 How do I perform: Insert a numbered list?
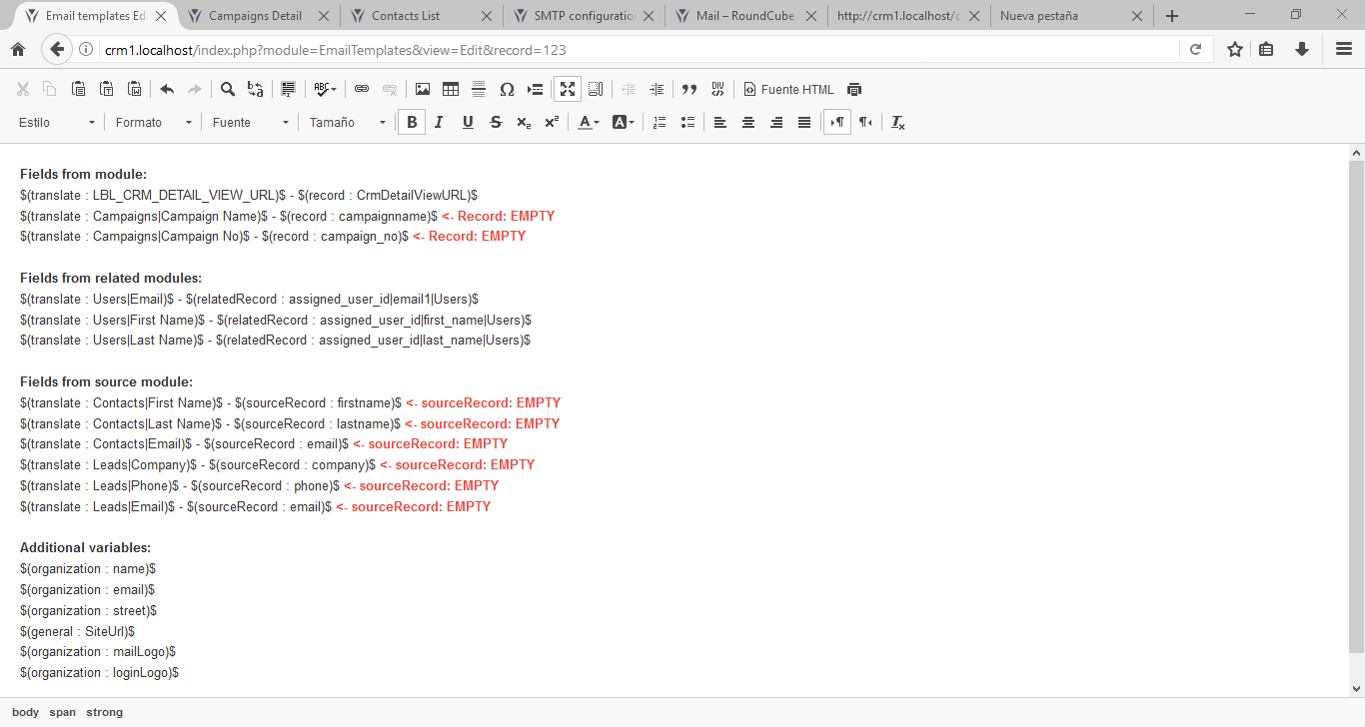660,122
